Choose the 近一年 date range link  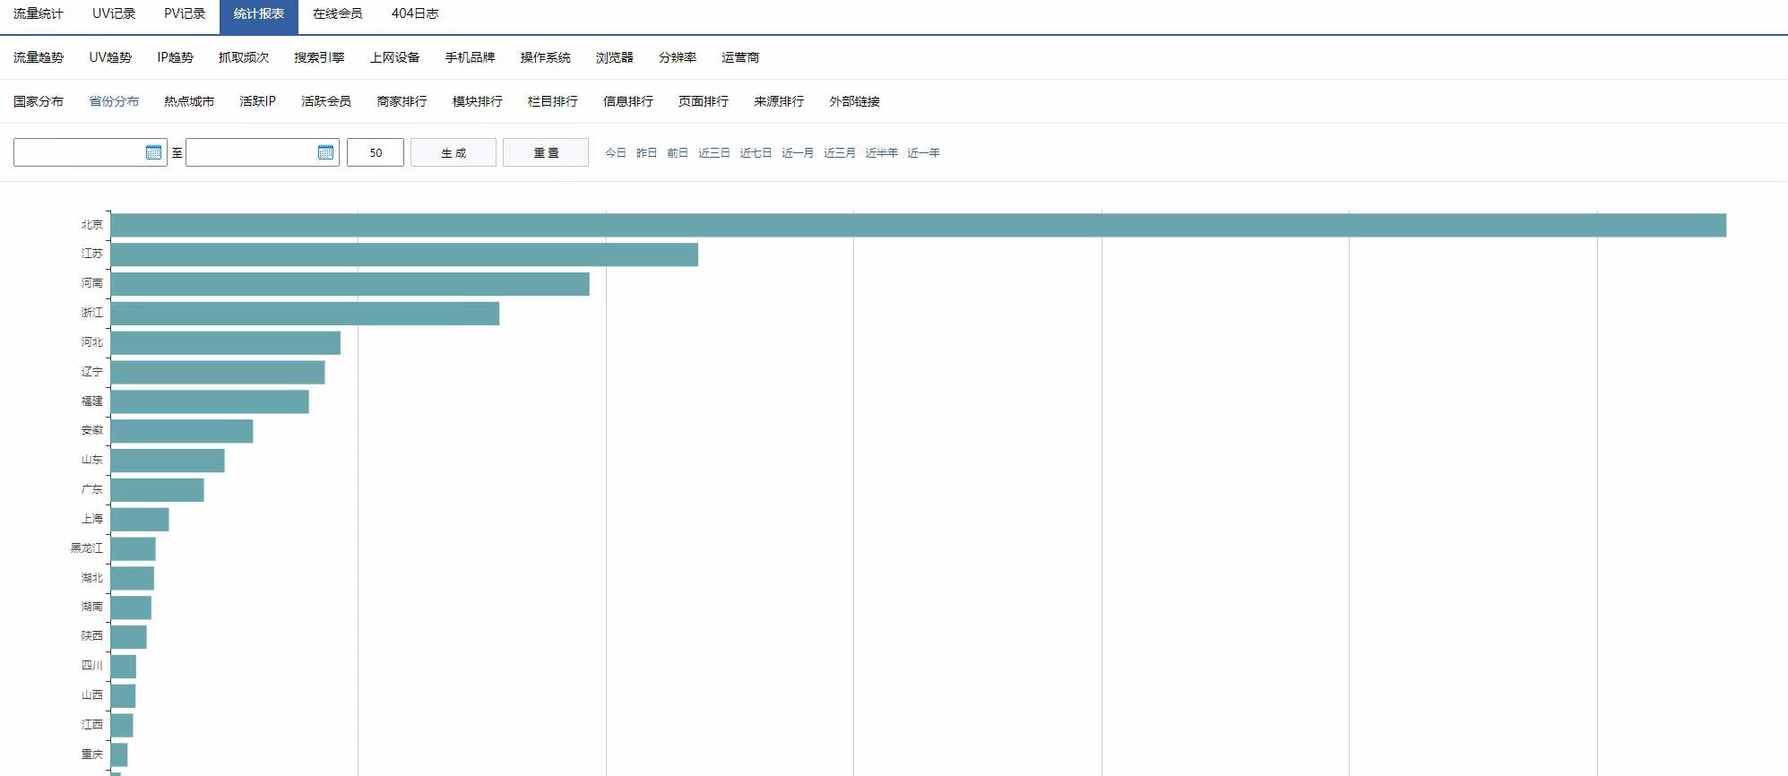coord(922,152)
